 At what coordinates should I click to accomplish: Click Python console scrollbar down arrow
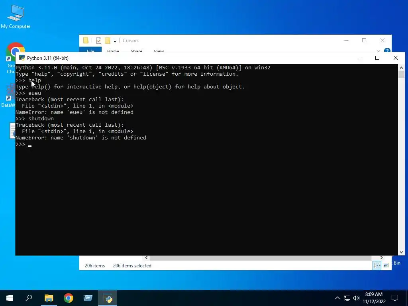[401, 252]
